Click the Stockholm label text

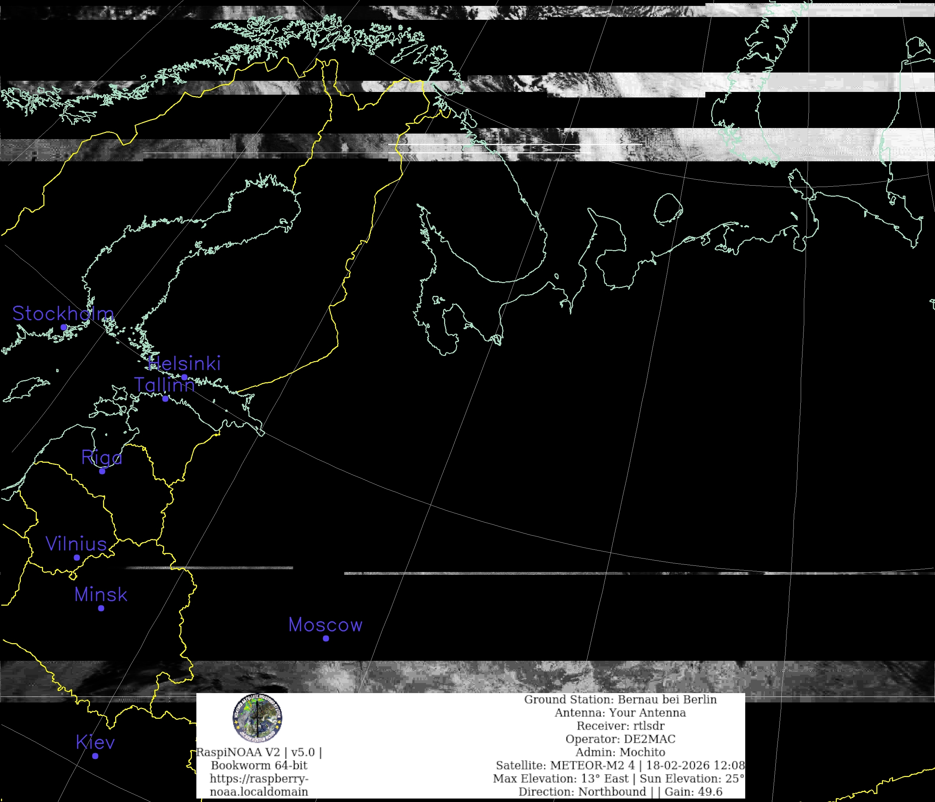point(63,314)
